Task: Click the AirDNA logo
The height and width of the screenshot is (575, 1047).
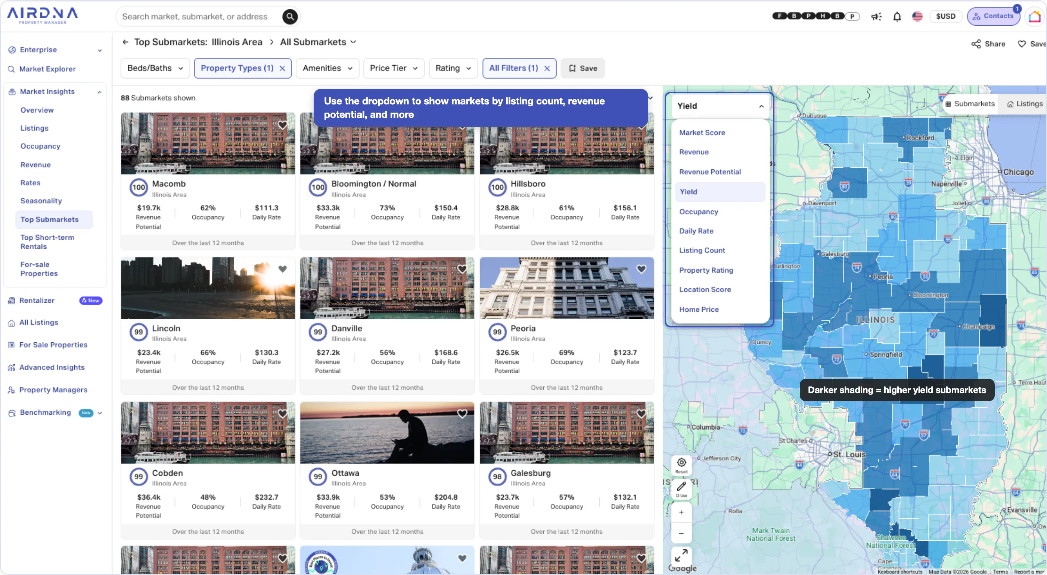Action: tap(43, 16)
